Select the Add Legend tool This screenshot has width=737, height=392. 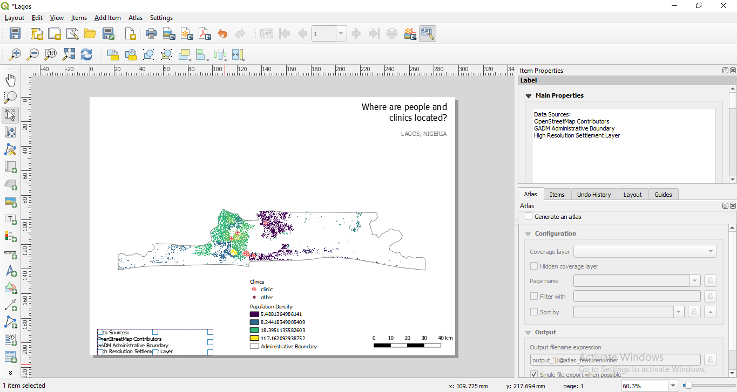[x=10, y=236]
